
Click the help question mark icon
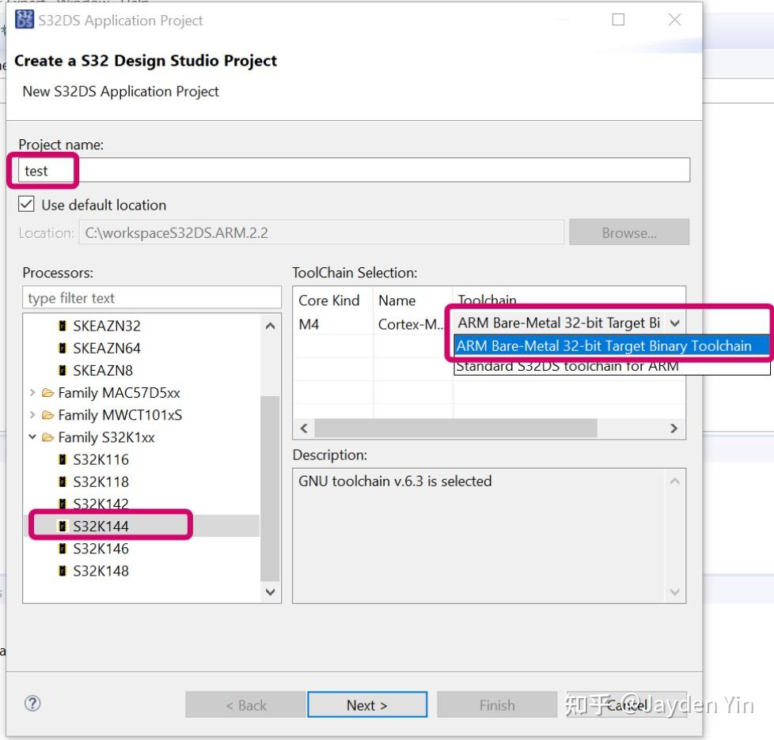click(32, 704)
